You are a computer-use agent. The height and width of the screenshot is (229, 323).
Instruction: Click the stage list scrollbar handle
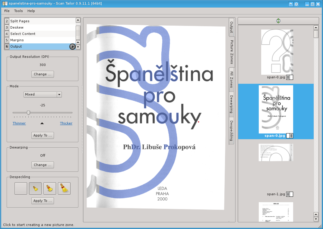click(x=78, y=33)
